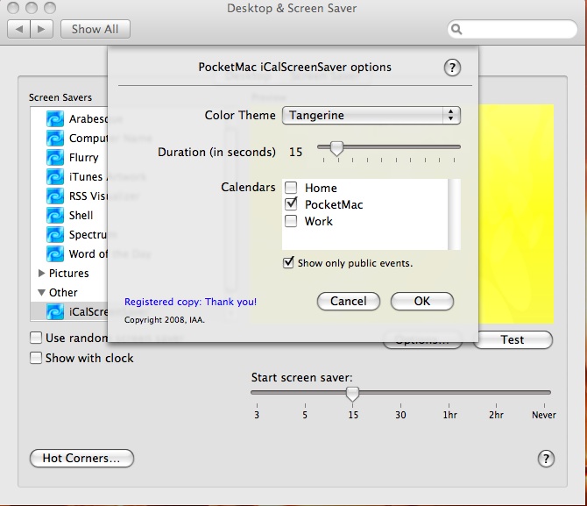Open help for Desktop & Screen Saver pane
The height and width of the screenshot is (506, 587).
(546, 459)
